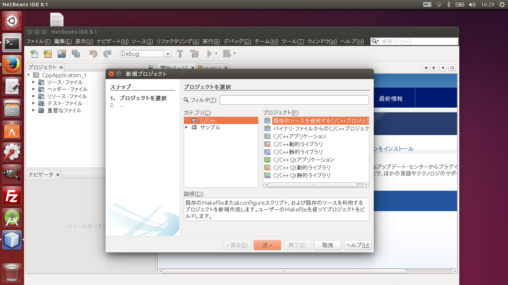Click the 取消 cancel button

327,245
